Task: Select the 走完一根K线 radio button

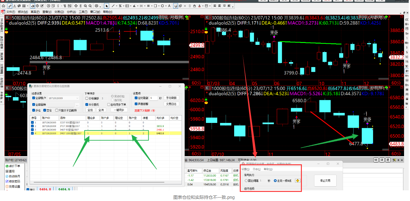Action: tap(275, 181)
